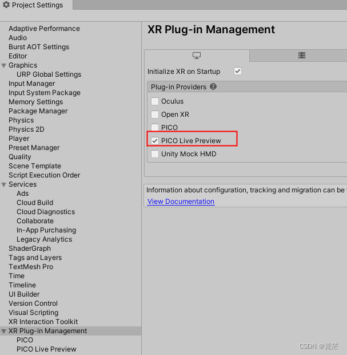The width and height of the screenshot is (347, 355).
Task: Select Memory Settings
Action: [35, 102]
